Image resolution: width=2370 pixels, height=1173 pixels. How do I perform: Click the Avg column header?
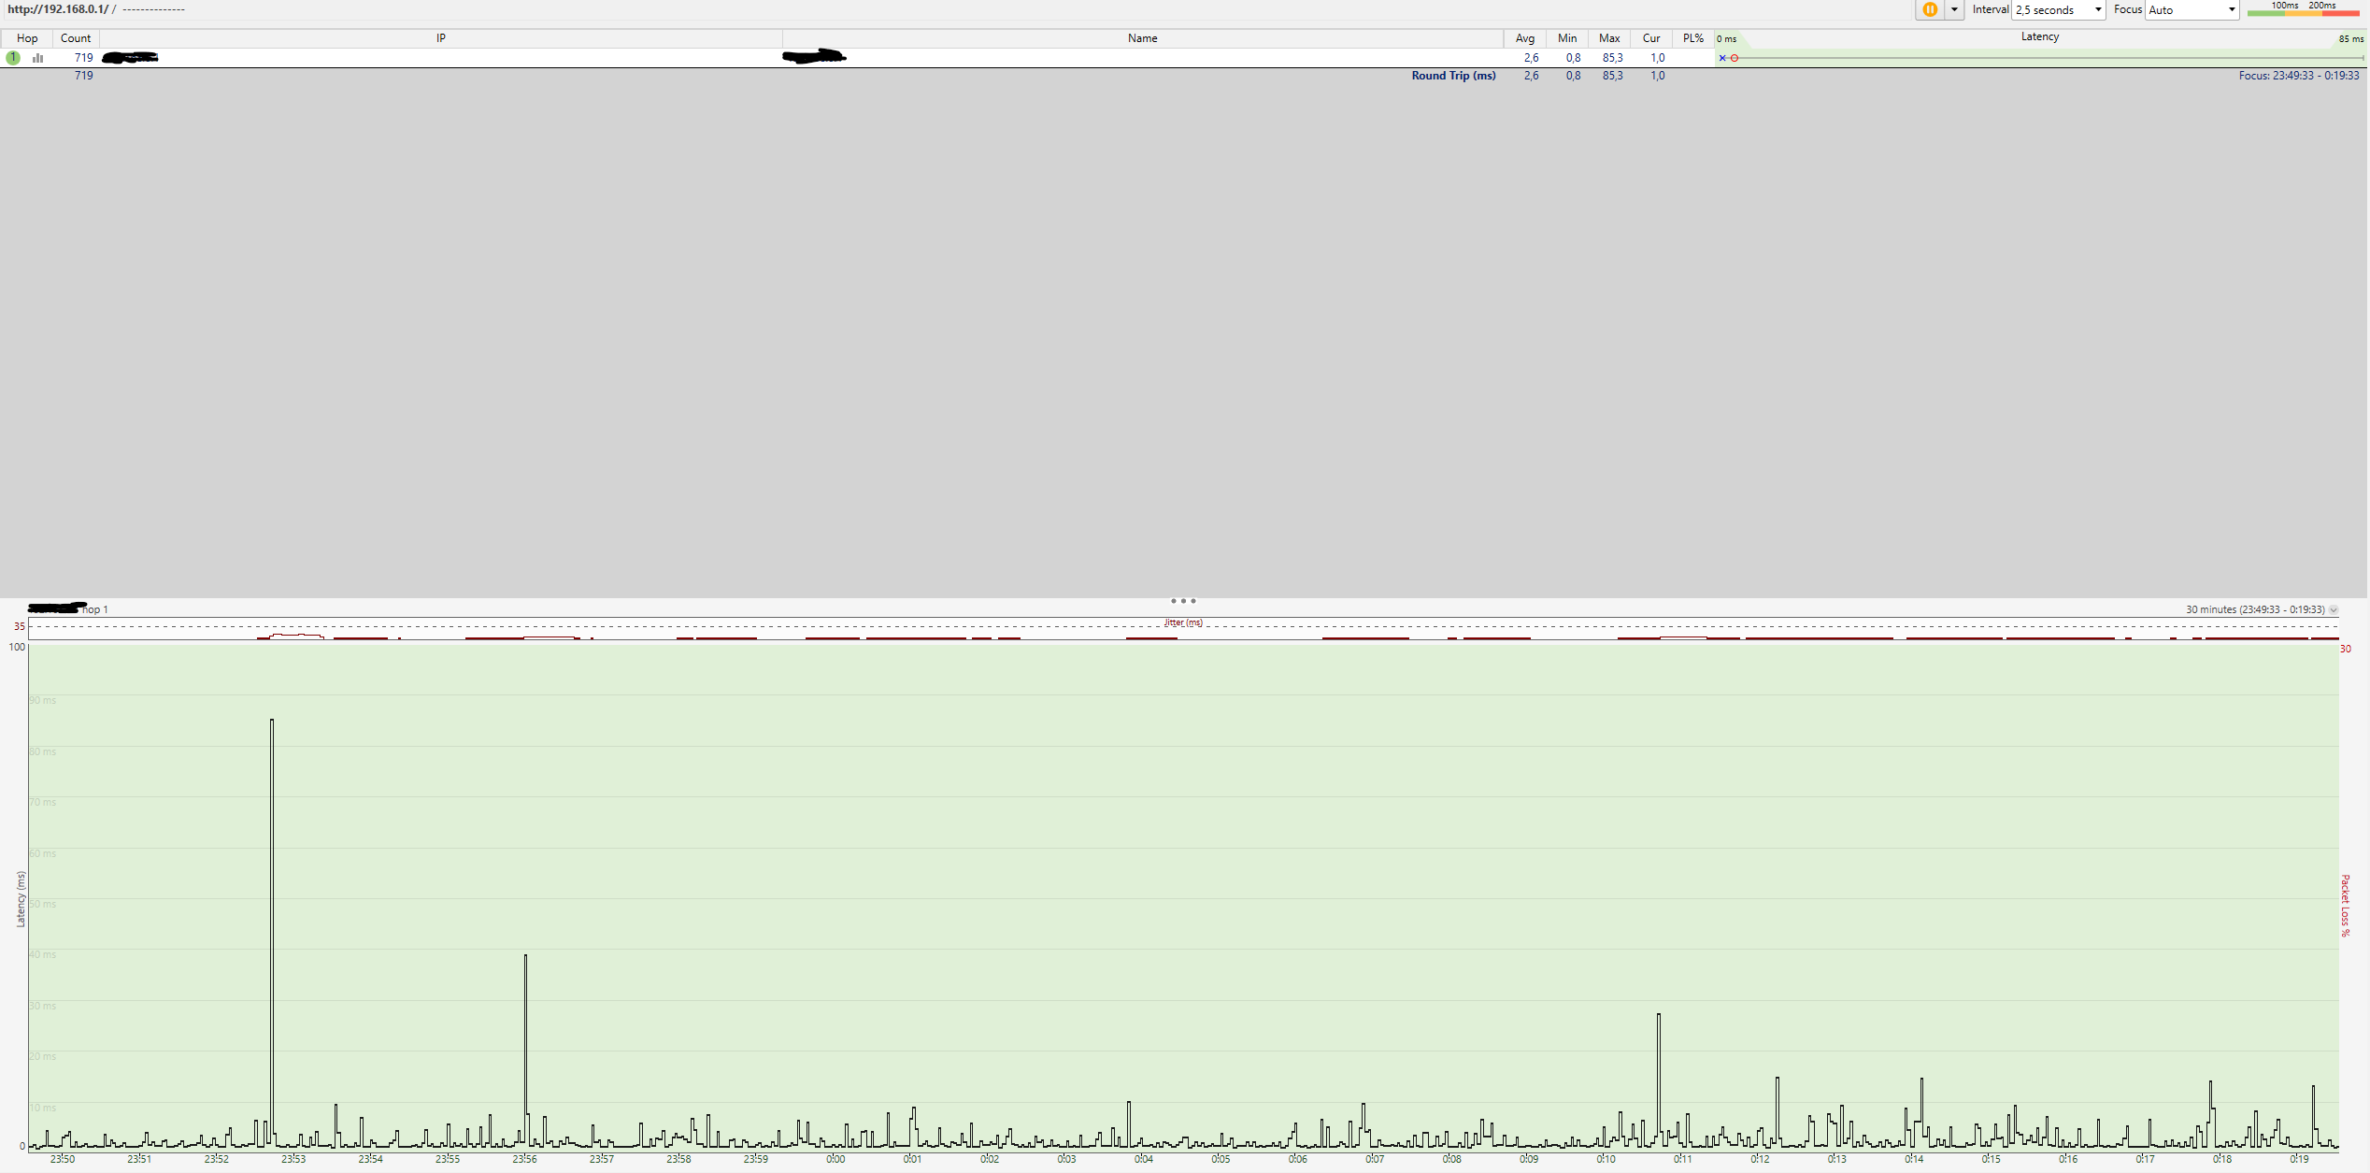1524,38
